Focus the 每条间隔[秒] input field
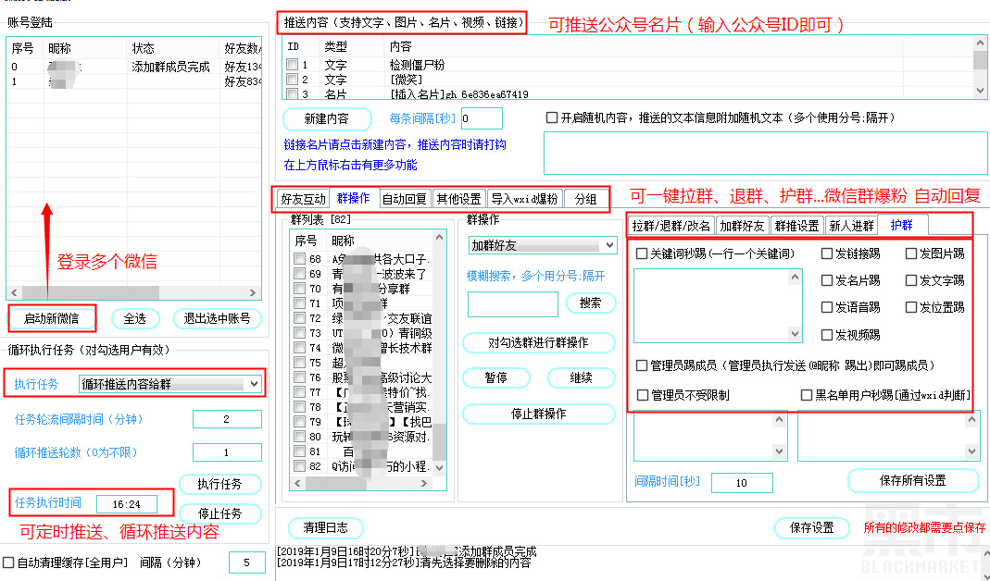 (x=482, y=118)
